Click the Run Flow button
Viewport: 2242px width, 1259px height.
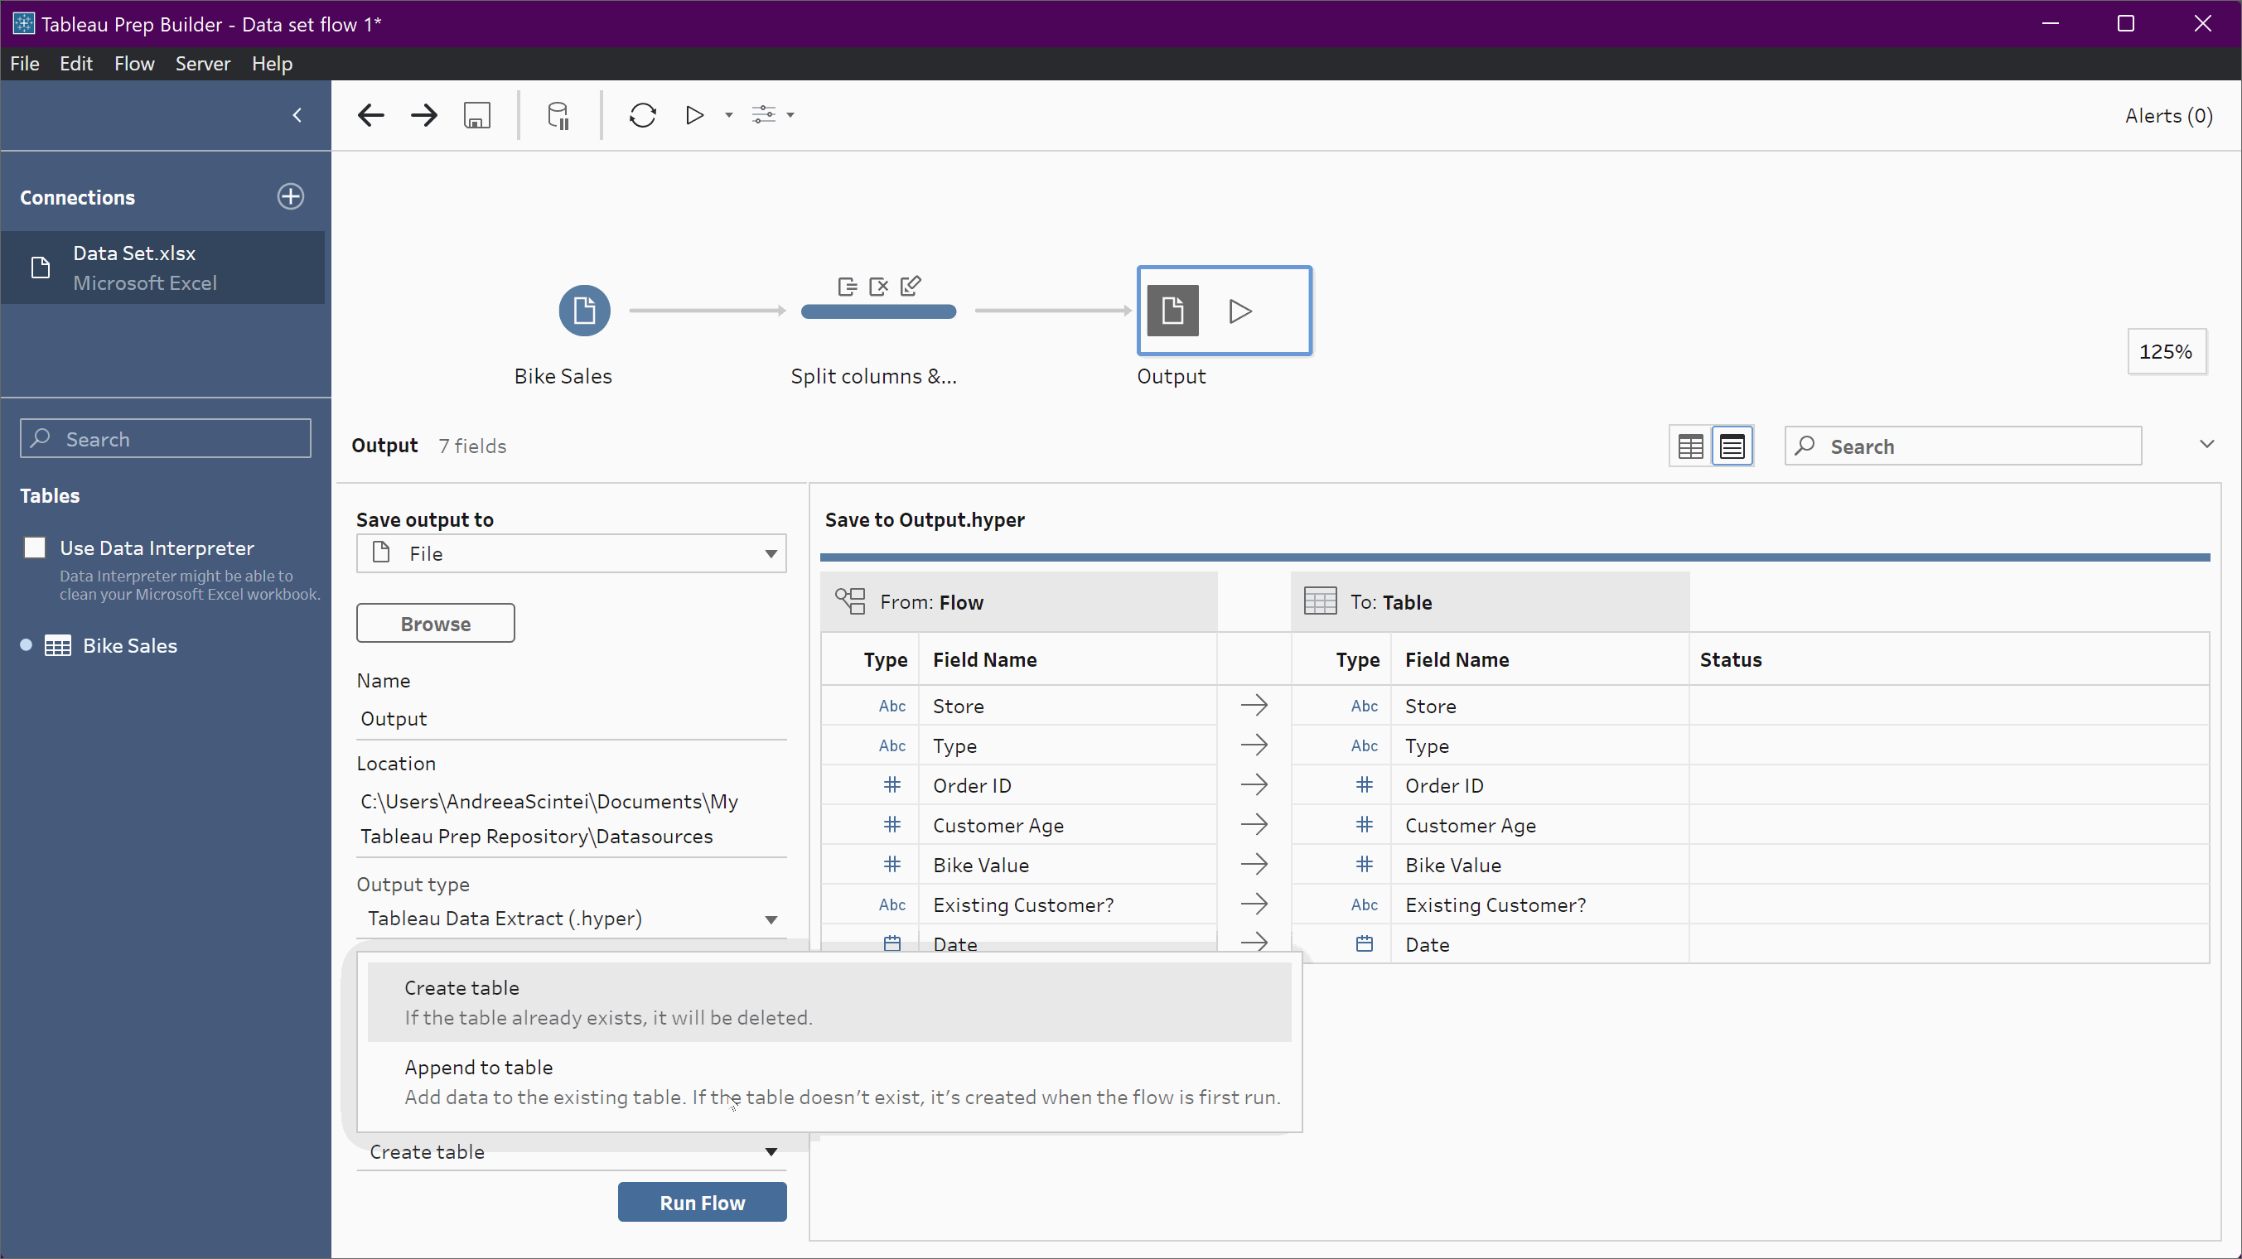point(702,1203)
